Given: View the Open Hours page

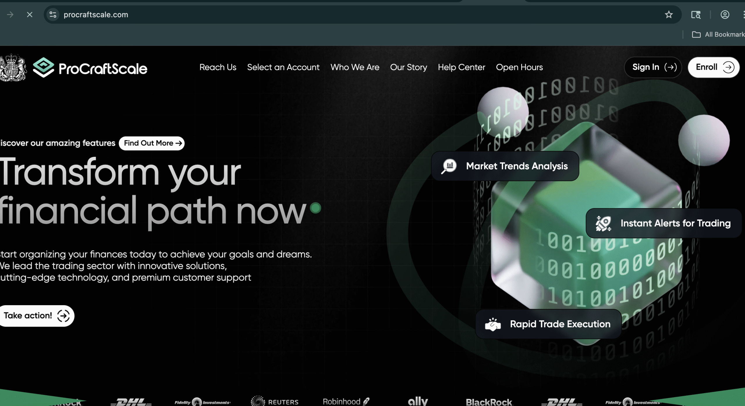Looking at the screenshot, I should coord(519,67).
